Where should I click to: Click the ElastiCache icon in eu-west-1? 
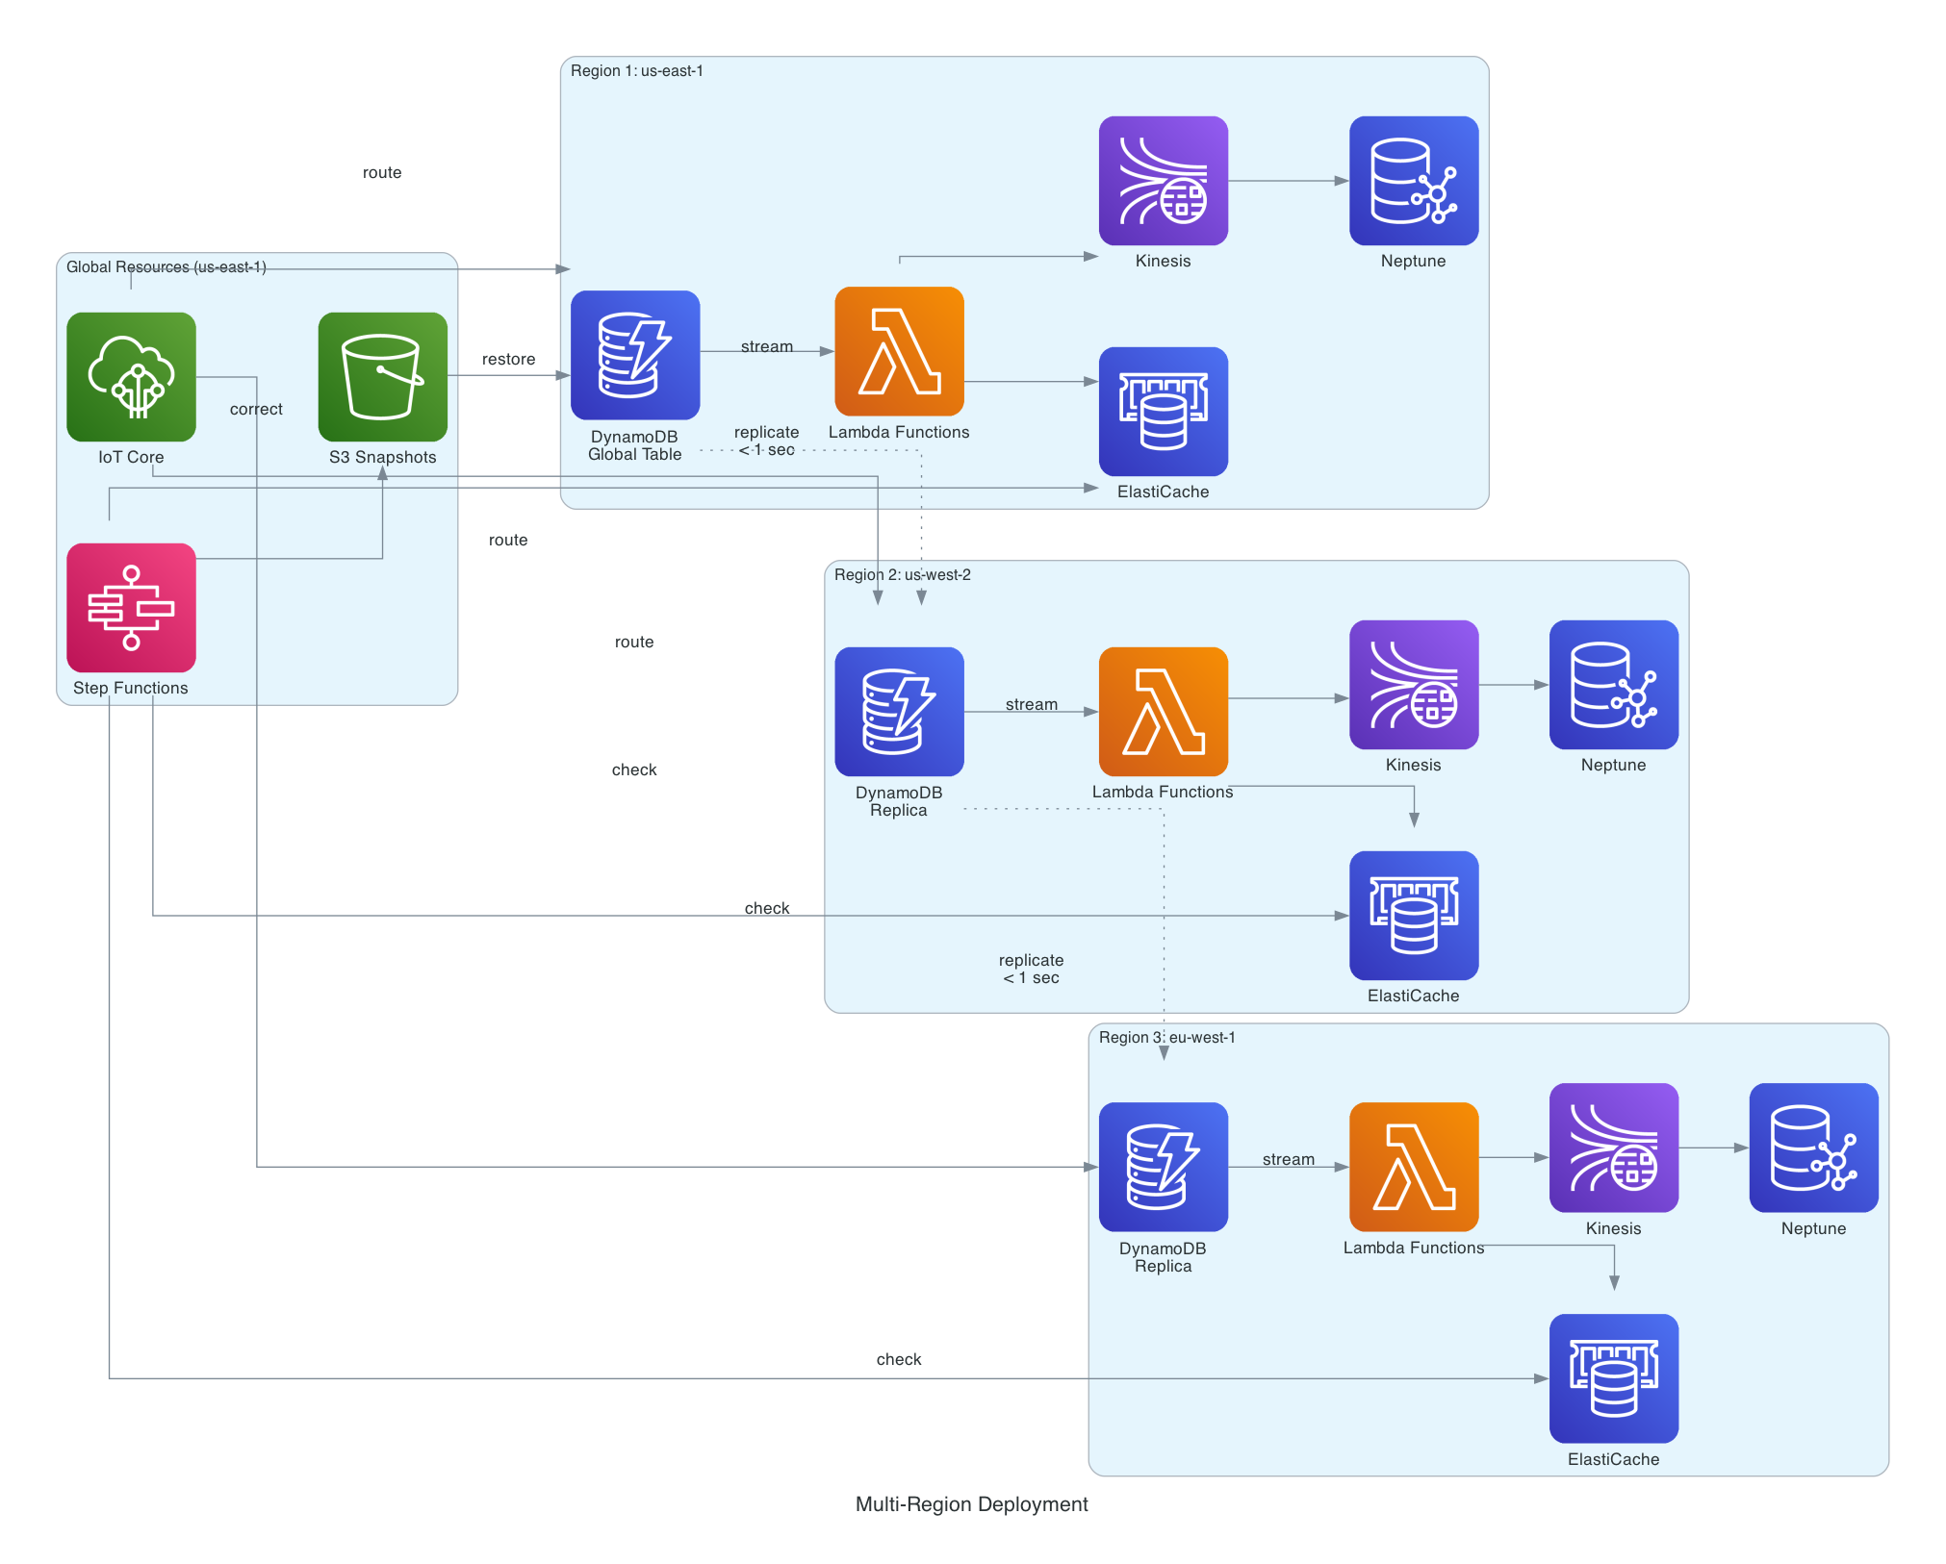point(1613,1378)
